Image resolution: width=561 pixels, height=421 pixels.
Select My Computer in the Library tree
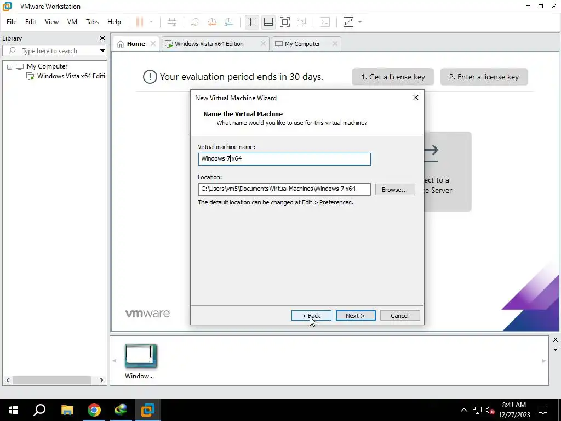coord(47,66)
